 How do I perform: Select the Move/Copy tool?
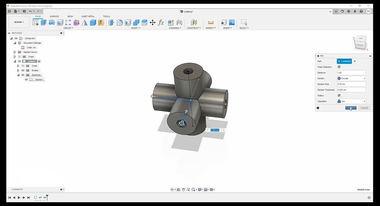coord(152,23)
